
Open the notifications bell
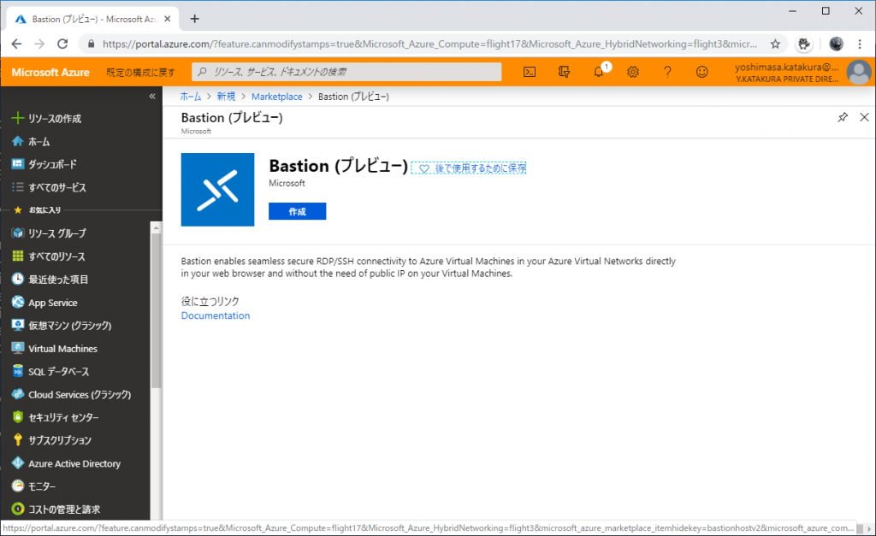[598, 72]
